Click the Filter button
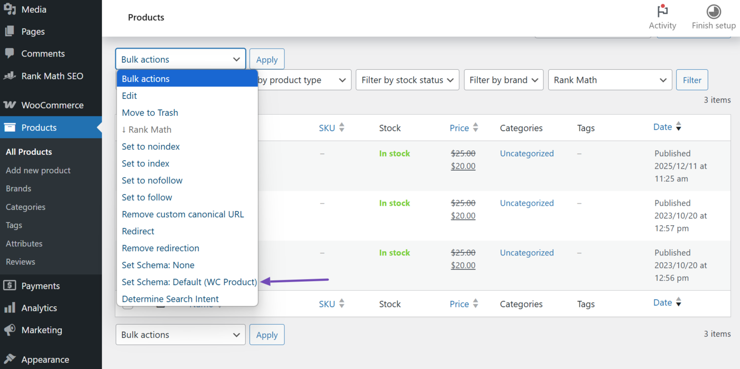This screenshot has width=740, height=369. click(x=692, y=80)
